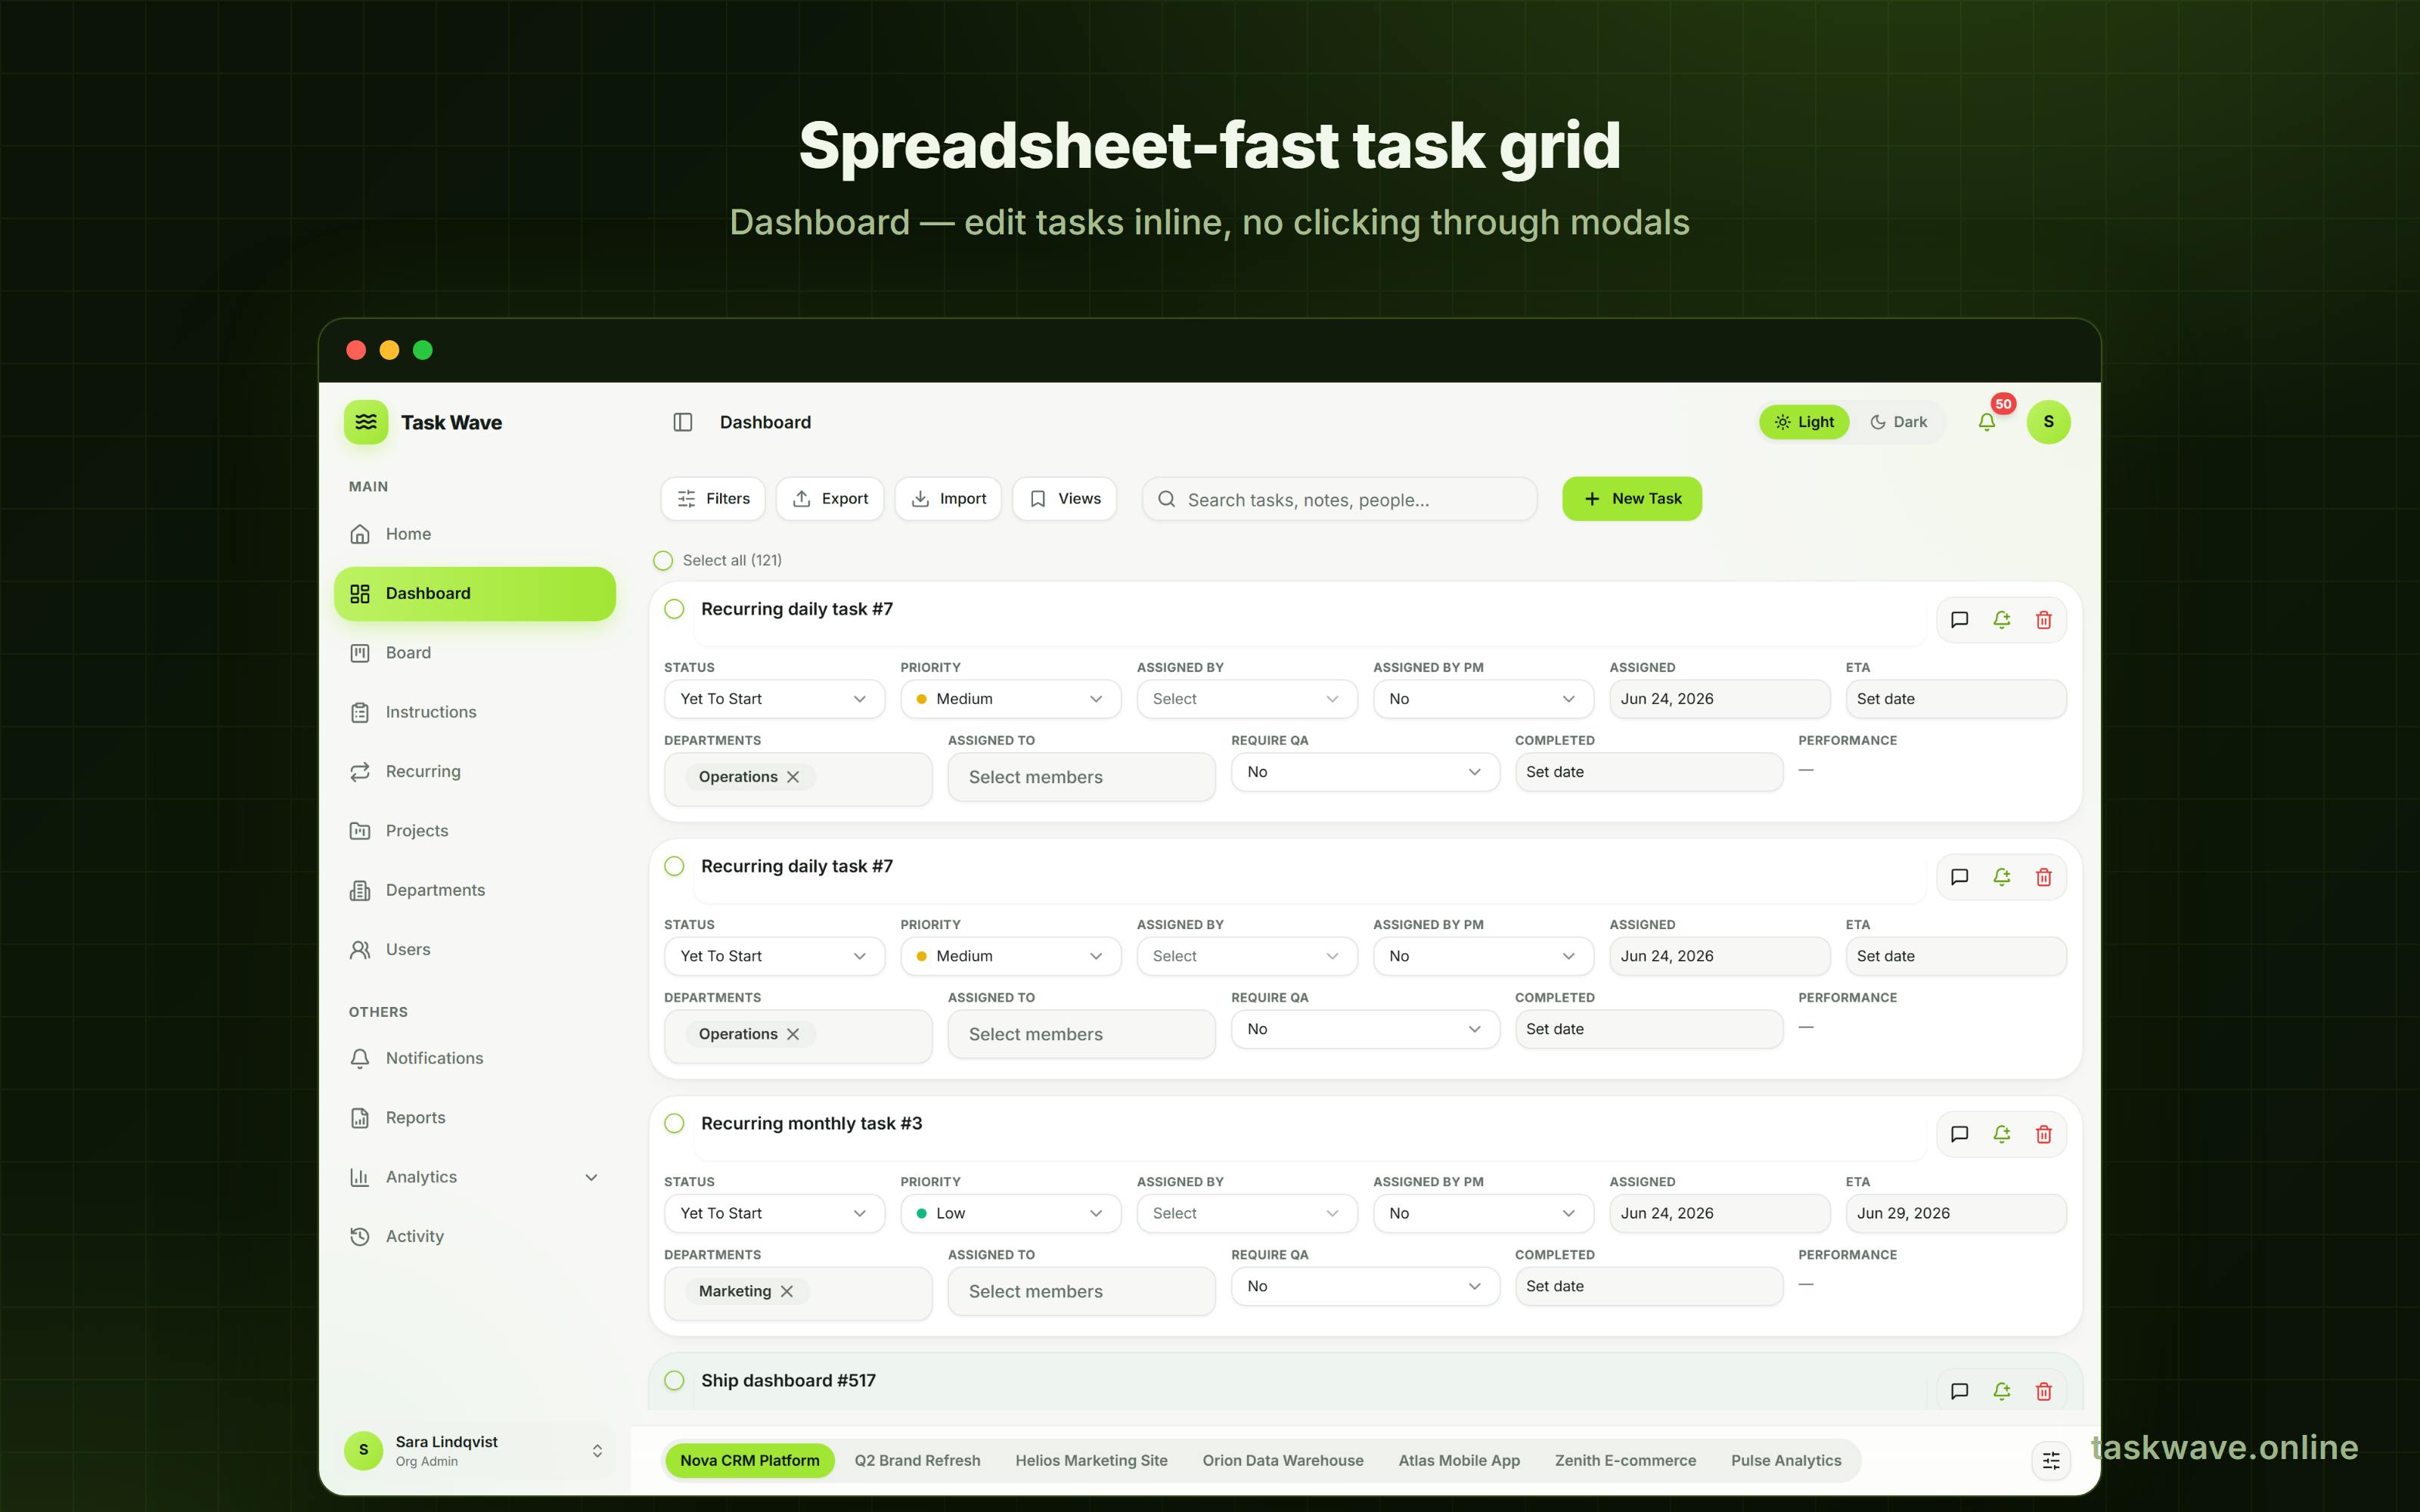Open the Filters button
Viewport: 2420px width, 1512px height.
(x=713, y=499)
